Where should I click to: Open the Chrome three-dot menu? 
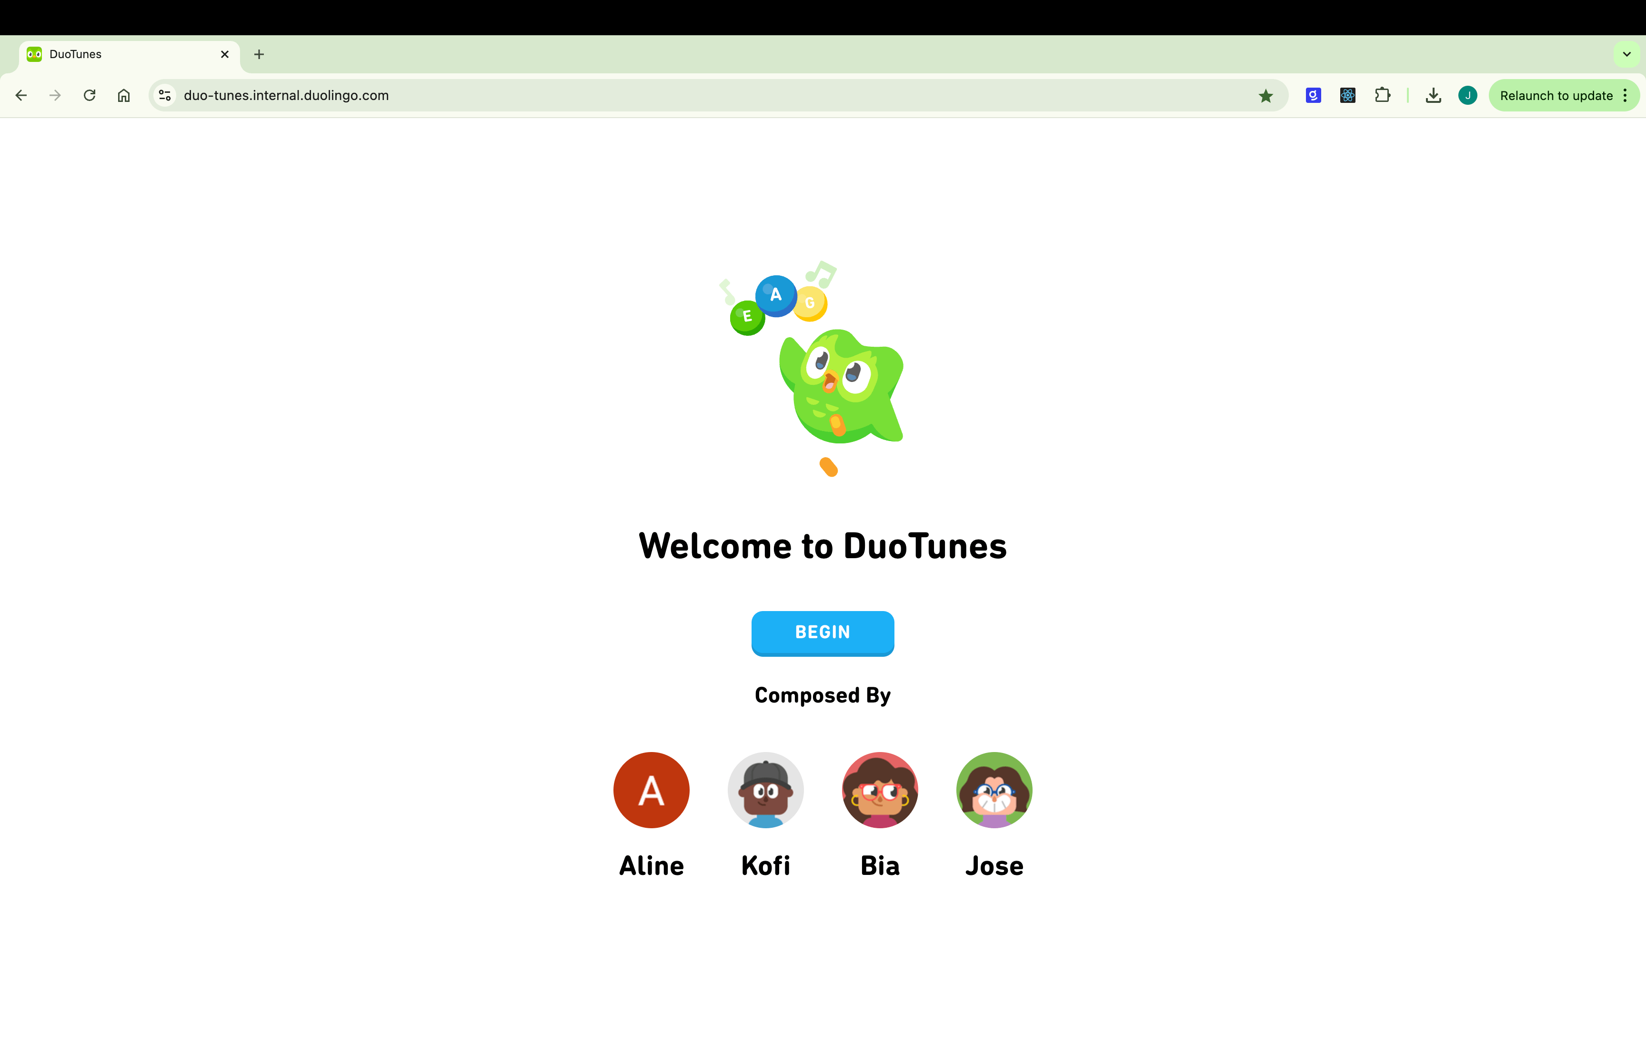(1625, 95)
